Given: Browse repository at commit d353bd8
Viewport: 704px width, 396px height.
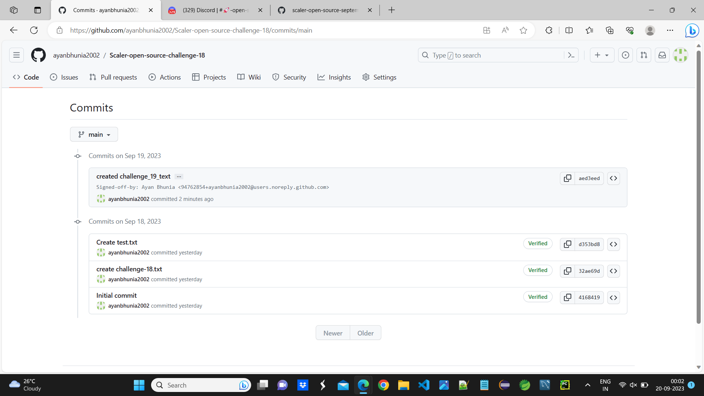Looking at the screenshot, I should click(x=613, y=244).
